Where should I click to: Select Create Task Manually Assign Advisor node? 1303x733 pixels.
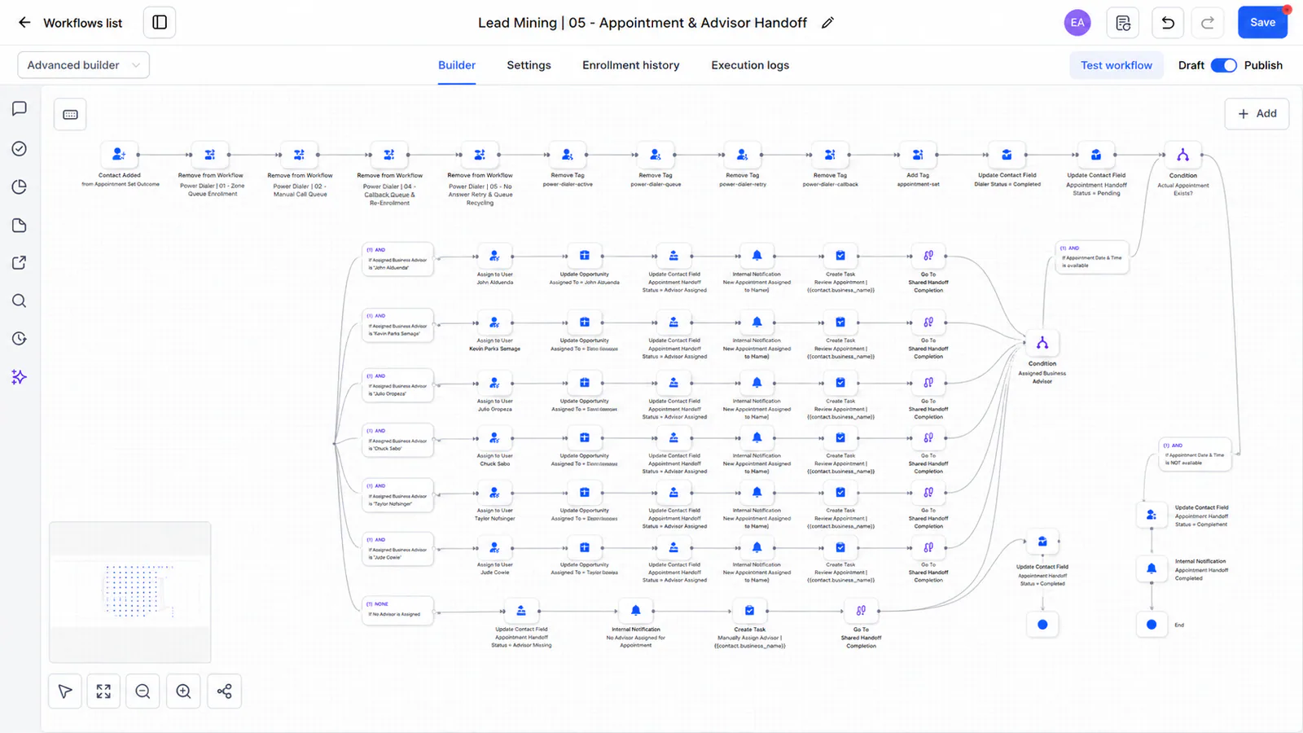pyautogui.click(x=749, y=611)
